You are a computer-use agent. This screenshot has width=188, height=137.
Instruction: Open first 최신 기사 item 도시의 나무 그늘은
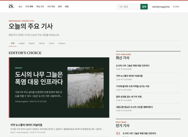(x=133, y=66)
